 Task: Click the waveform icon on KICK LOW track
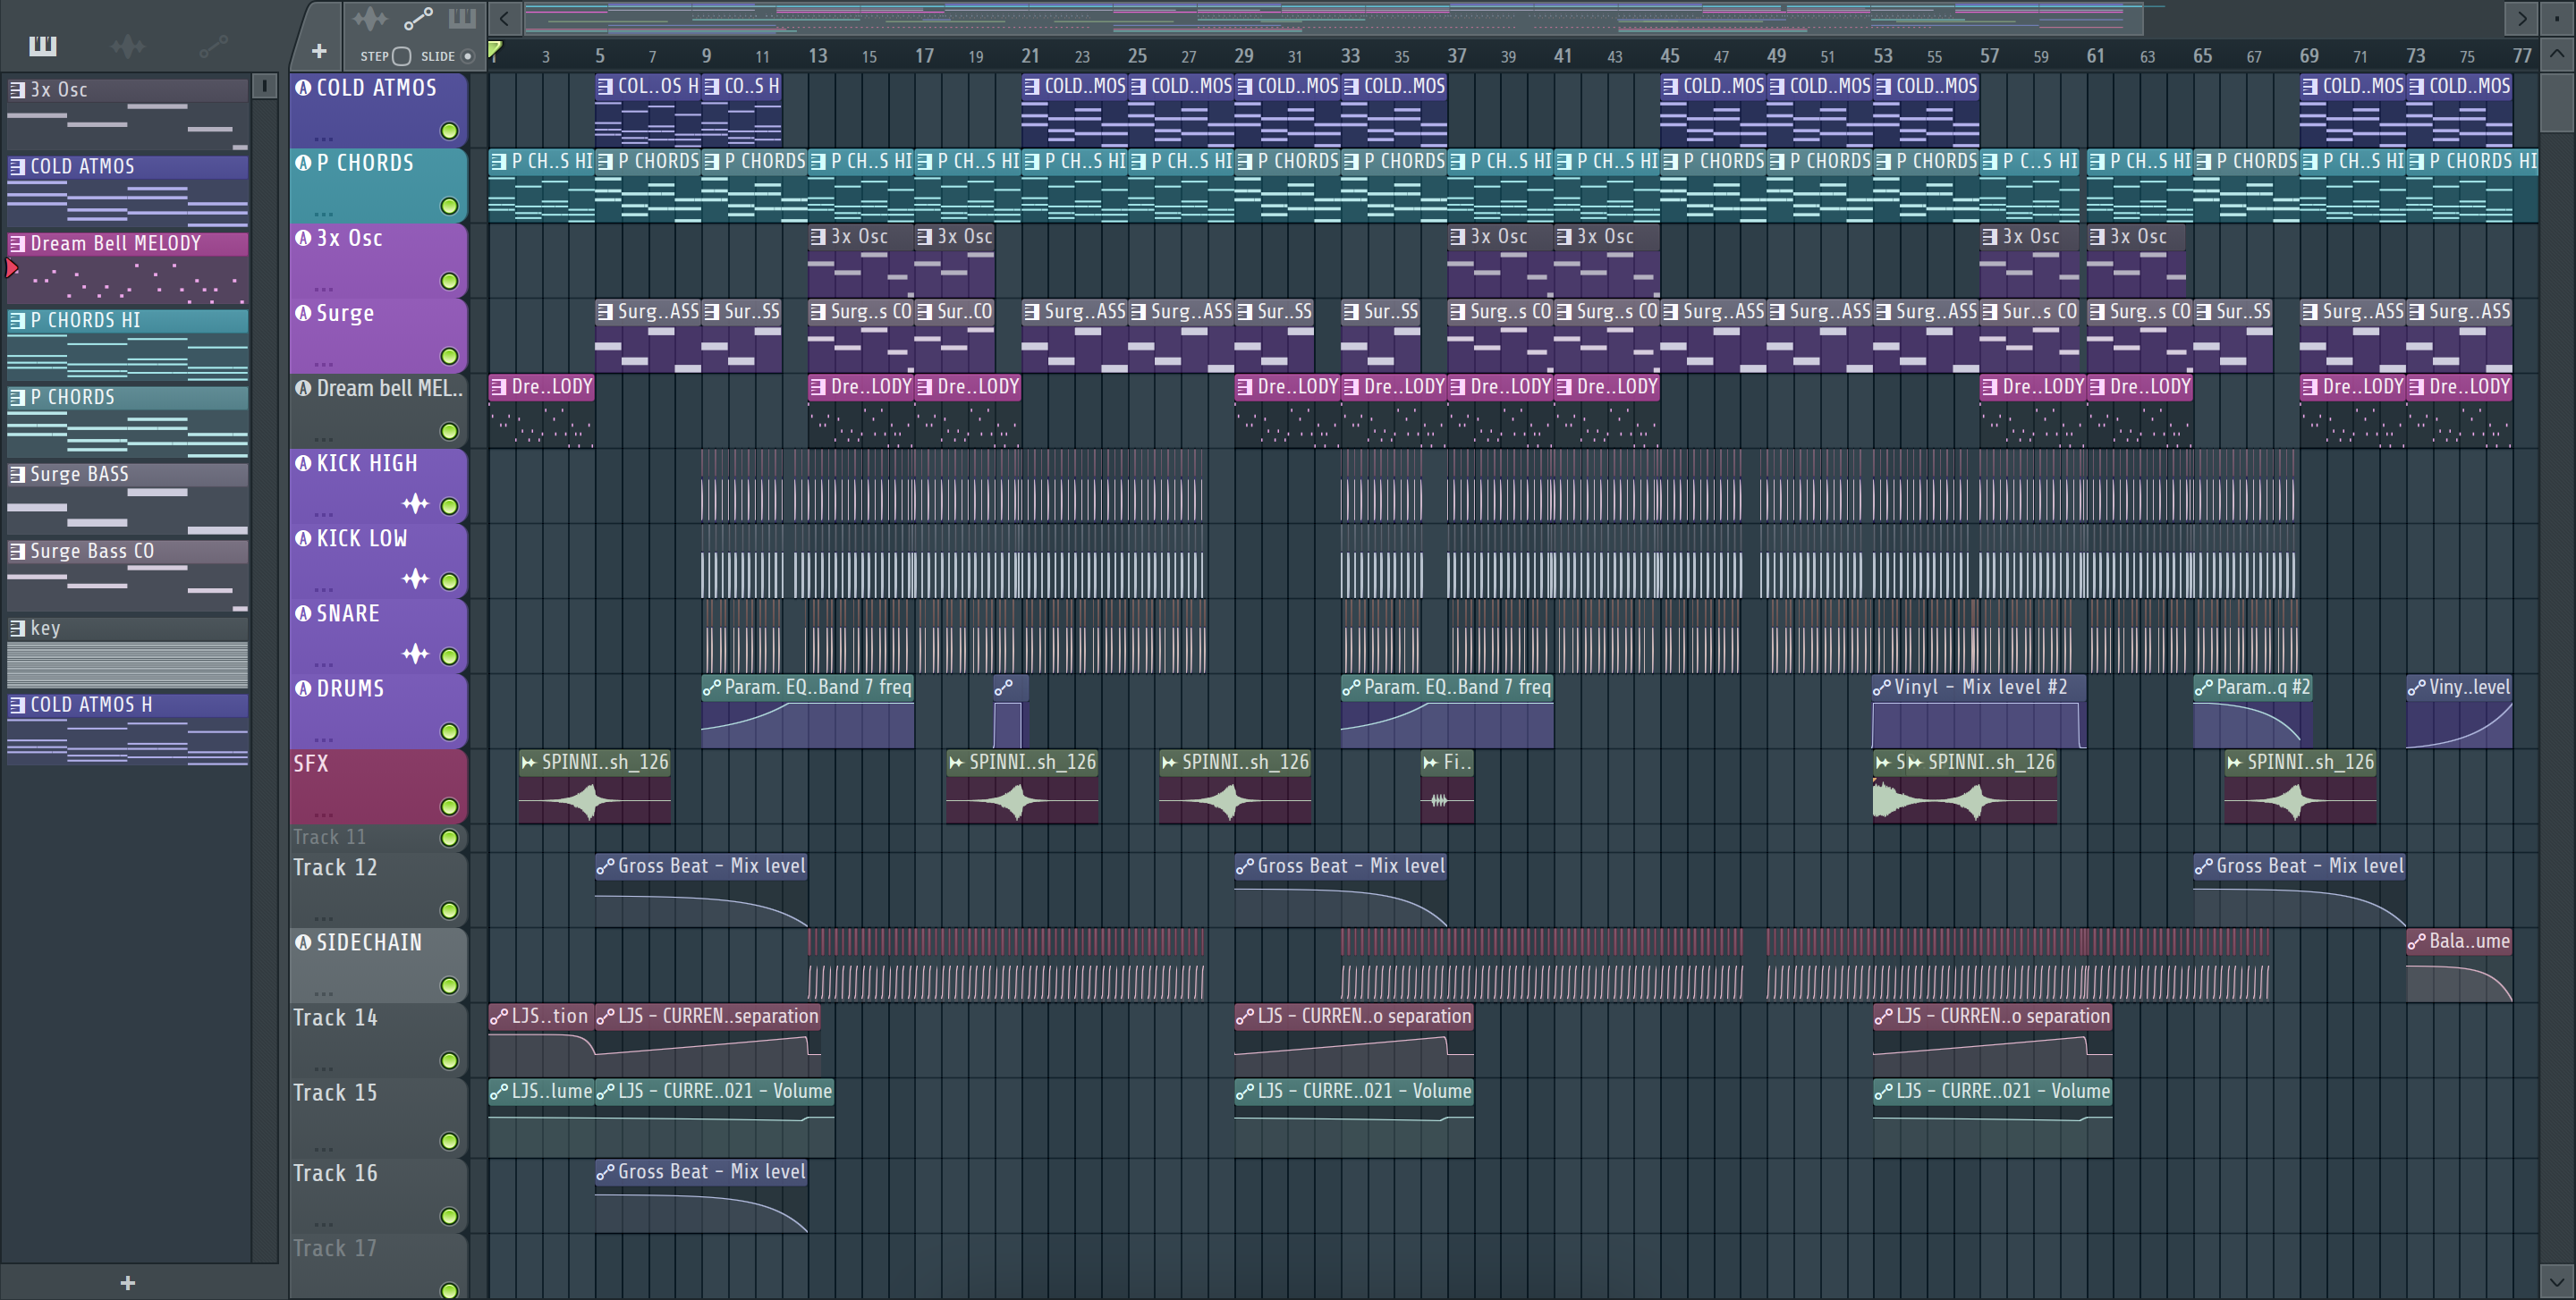pos(415,578)
